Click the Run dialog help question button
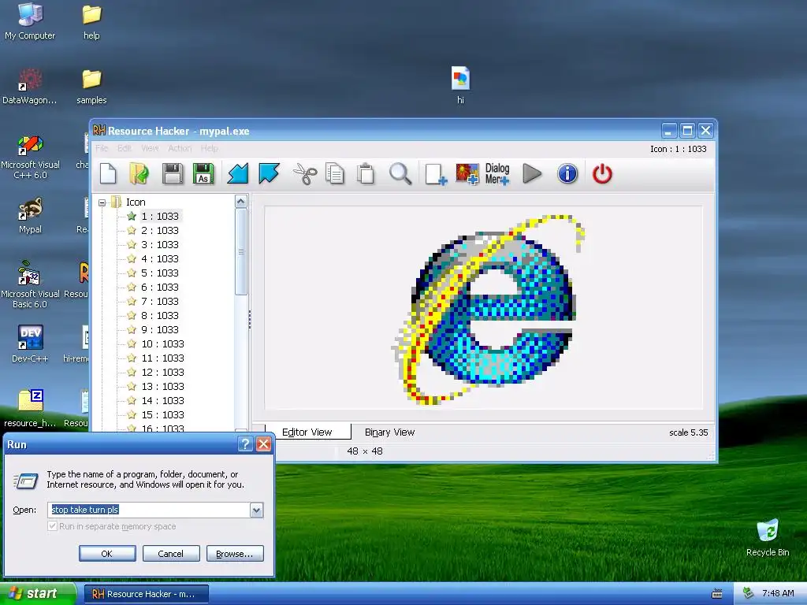 coord(246,444)
